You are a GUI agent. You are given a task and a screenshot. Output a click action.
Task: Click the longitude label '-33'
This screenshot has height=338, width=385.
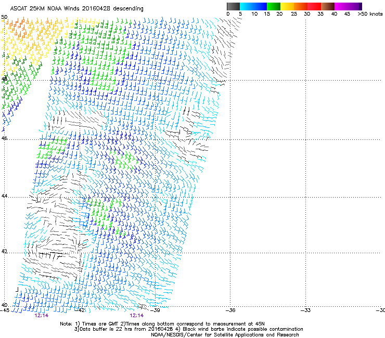(306, 310)
